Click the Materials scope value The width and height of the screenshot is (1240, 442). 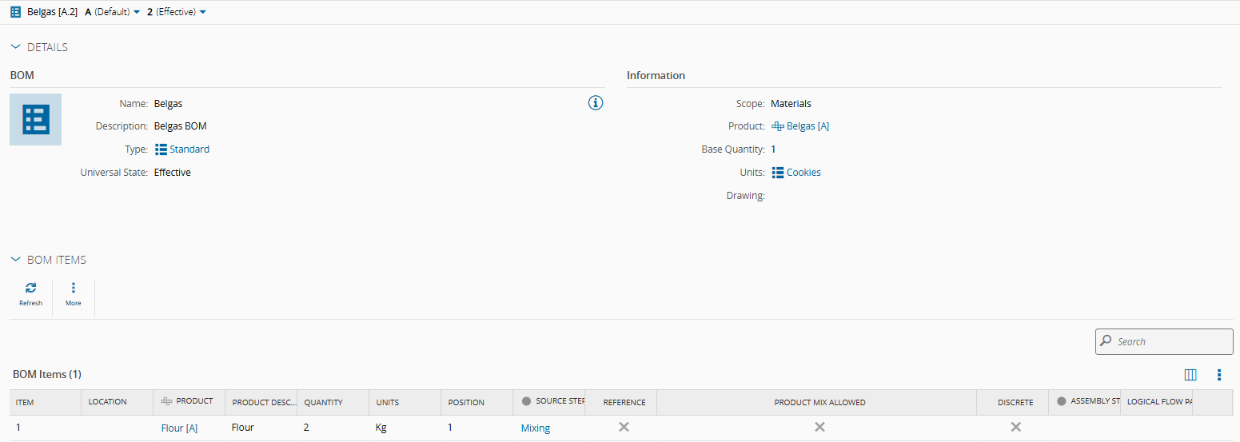tap(791, 104)
